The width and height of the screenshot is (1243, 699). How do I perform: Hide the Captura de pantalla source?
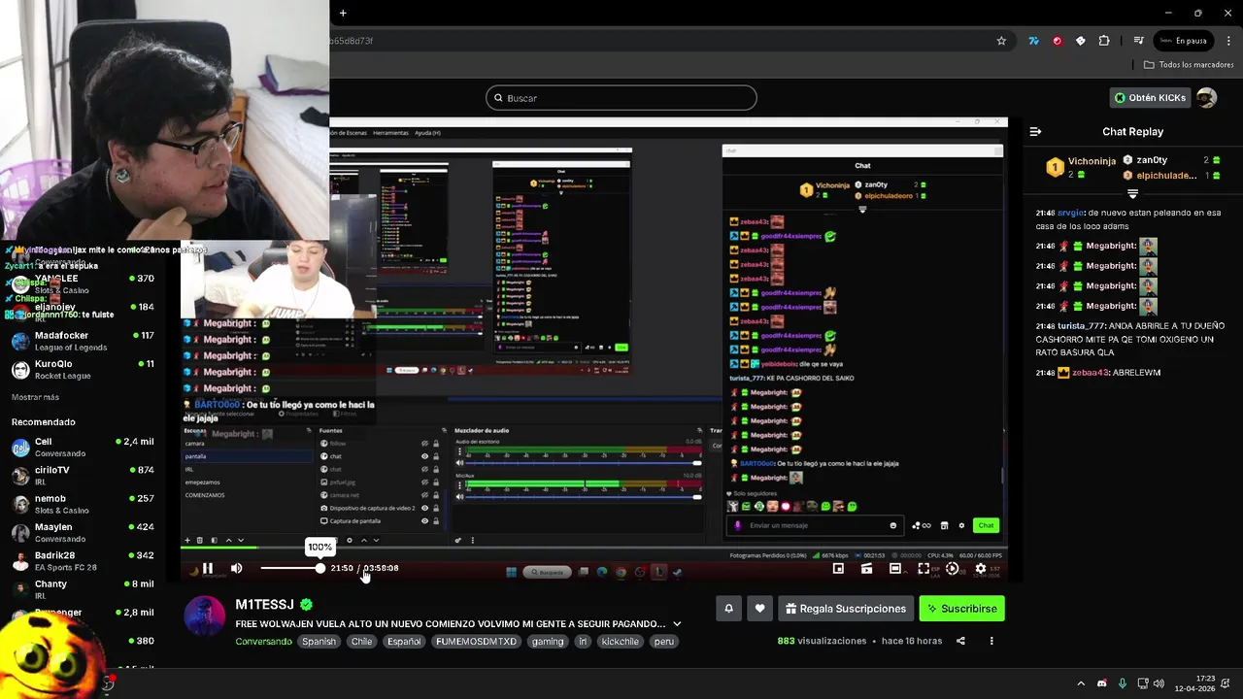(424, 521)
